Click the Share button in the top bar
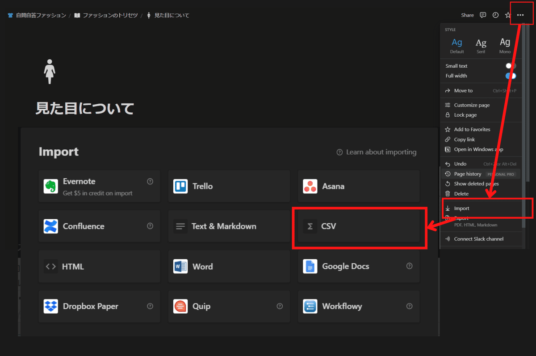Image resolution: width=536 pixels, height=356 pixels. tap(467, 15)
